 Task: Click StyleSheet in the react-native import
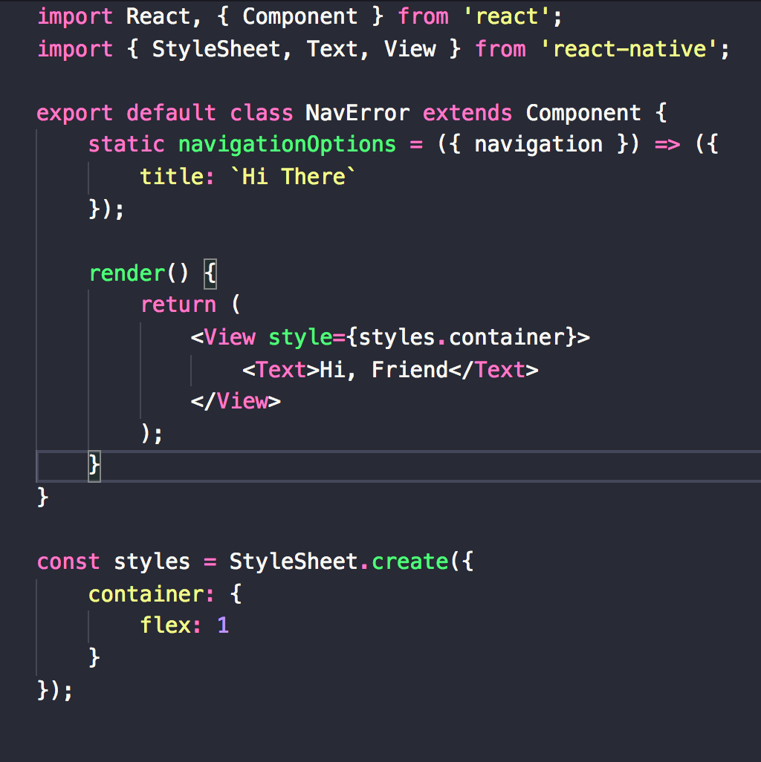pyautogui.click(x=216, y=49)
